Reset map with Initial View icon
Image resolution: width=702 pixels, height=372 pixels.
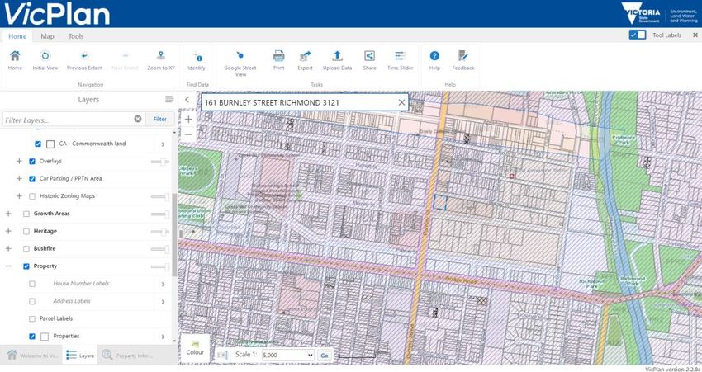tap(45, 56)
